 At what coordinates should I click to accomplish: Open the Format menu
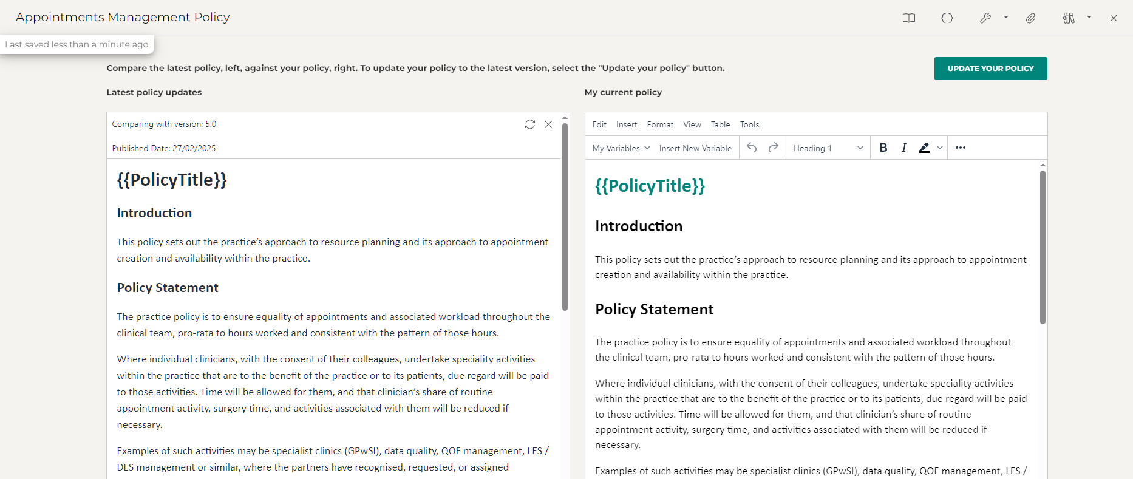tap(660, 124)
